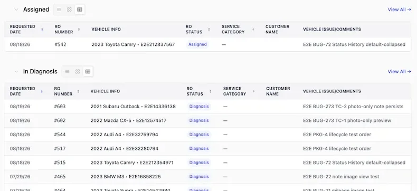Click the 08/18/26 date in RO #542 row
Viewport: 417px width, 191px height.
click(20, 44)
